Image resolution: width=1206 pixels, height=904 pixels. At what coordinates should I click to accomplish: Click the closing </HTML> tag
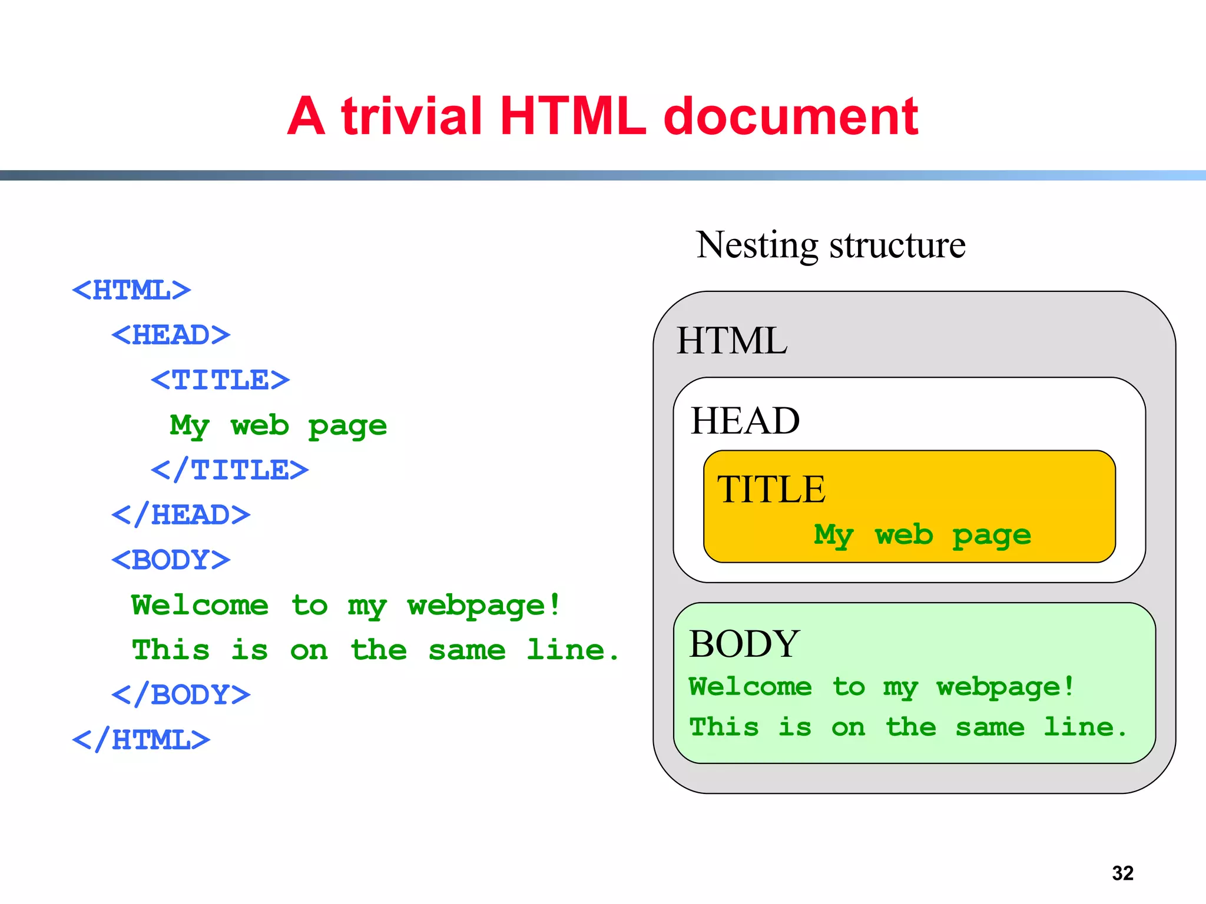141,740
